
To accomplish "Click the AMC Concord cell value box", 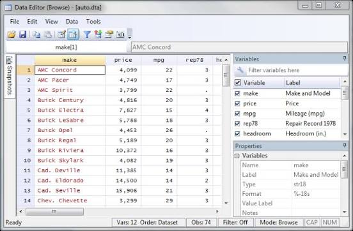I will [239, 47].
